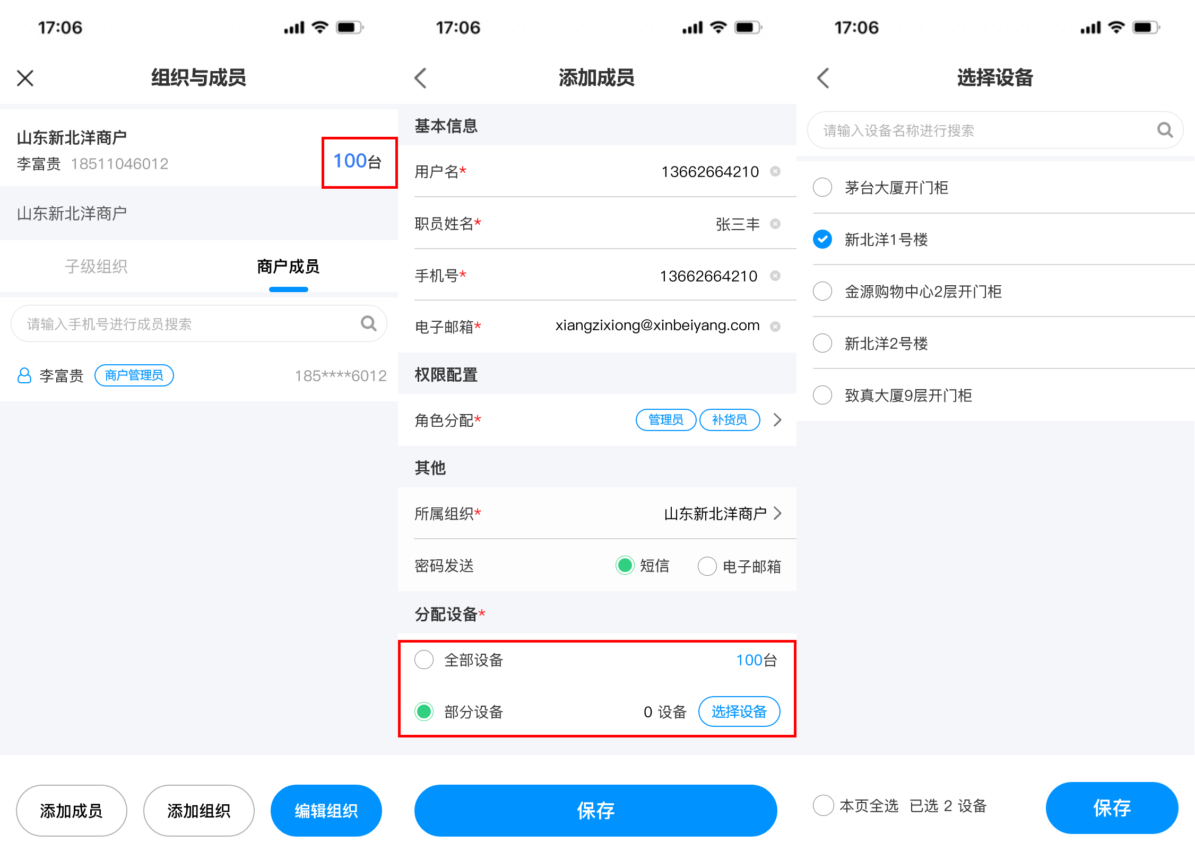
Task: Open the 所属组织 selector showing 山东新北洋商户
Action: pos(597,513)
